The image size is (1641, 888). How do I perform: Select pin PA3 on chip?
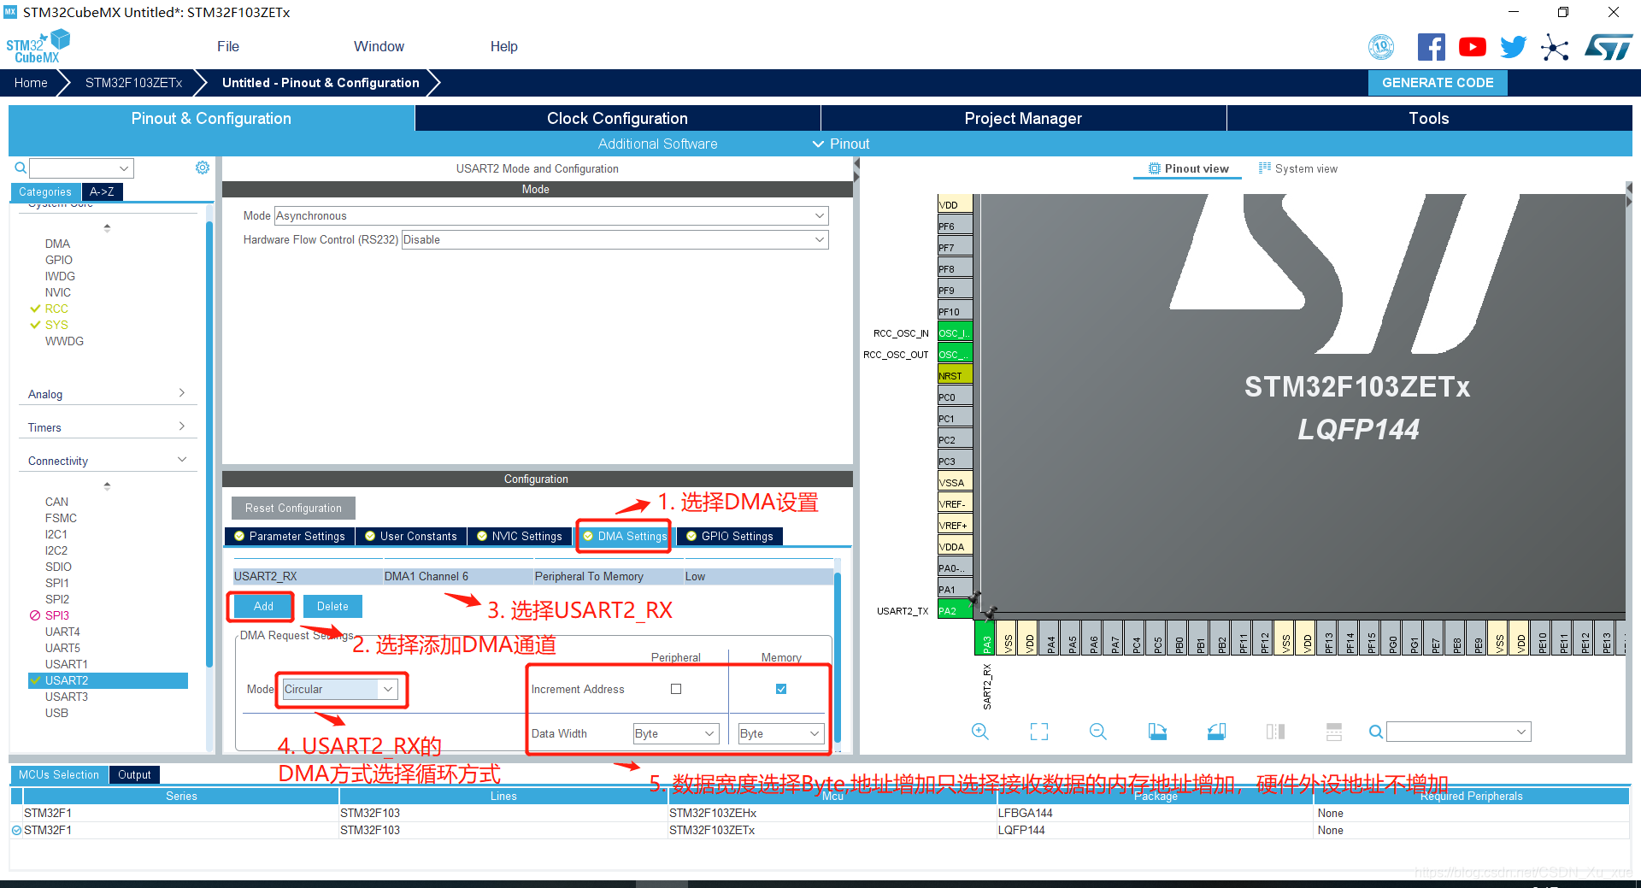click(985, 638)
